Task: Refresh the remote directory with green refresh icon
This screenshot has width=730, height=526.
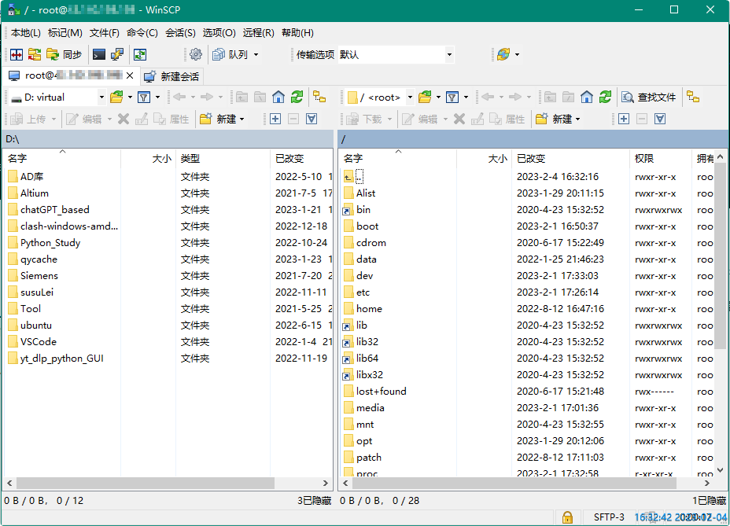Action: click(604, 96)
